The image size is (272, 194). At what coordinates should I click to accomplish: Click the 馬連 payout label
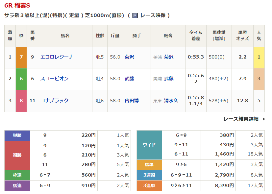click(17, 186)
